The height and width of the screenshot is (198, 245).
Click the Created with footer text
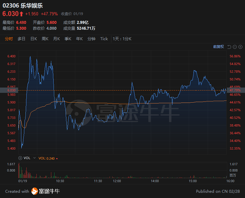17,191
